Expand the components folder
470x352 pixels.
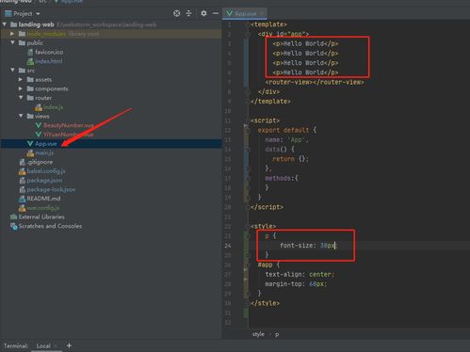point(21,88)
